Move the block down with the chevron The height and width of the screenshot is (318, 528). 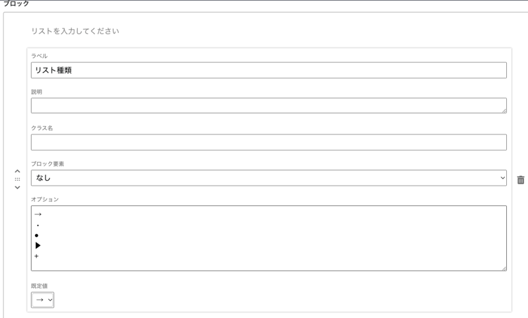coord(17,187)
